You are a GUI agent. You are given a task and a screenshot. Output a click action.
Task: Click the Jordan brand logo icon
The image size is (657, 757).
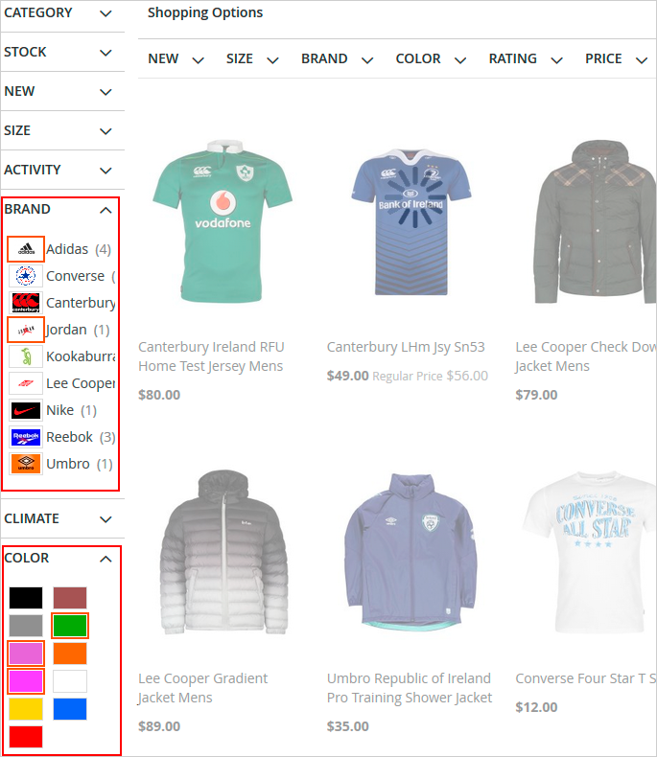(x=26, y=330)
